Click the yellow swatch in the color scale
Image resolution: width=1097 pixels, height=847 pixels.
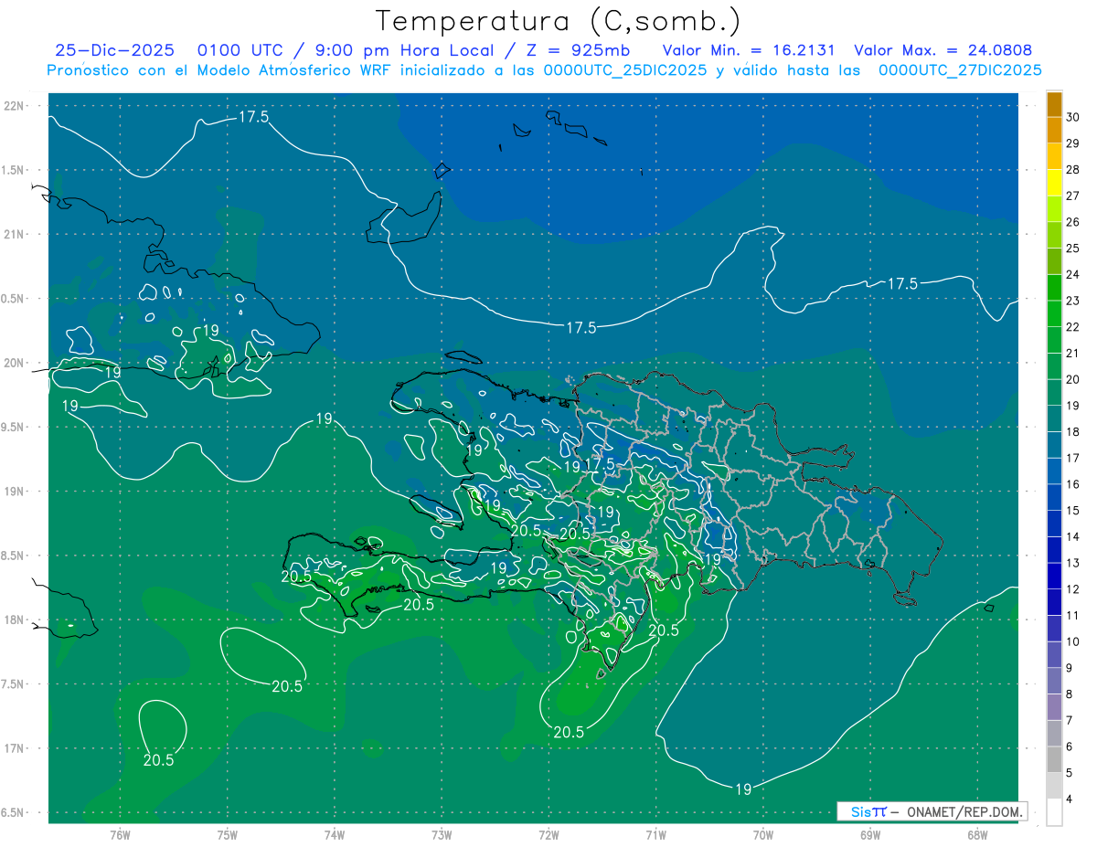point(1054,182)
